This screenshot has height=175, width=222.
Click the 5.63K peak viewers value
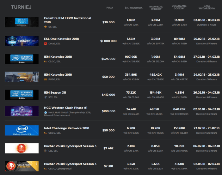(x=156, y=164)
